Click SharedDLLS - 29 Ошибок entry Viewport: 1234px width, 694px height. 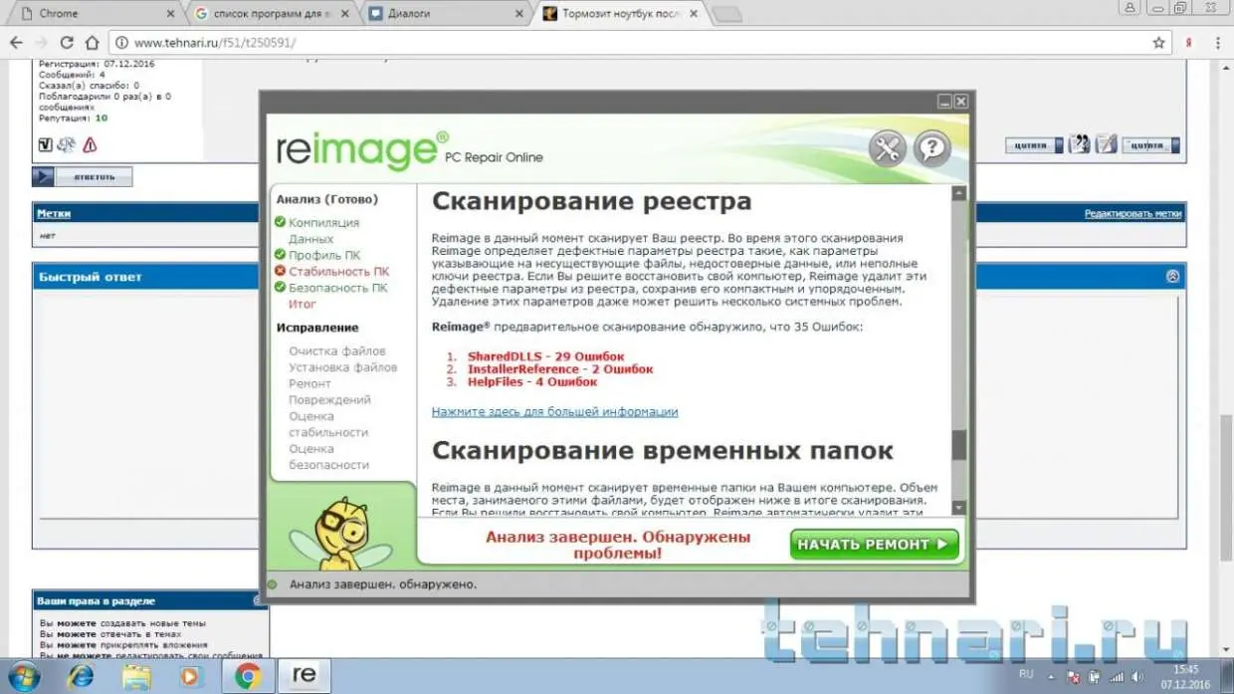click(x=545, y=356)
